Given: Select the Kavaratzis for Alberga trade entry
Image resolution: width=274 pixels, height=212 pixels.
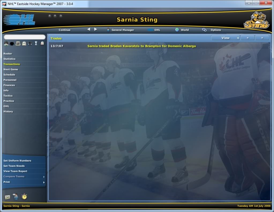Looking at the screenshot, I should pos(141,46).
